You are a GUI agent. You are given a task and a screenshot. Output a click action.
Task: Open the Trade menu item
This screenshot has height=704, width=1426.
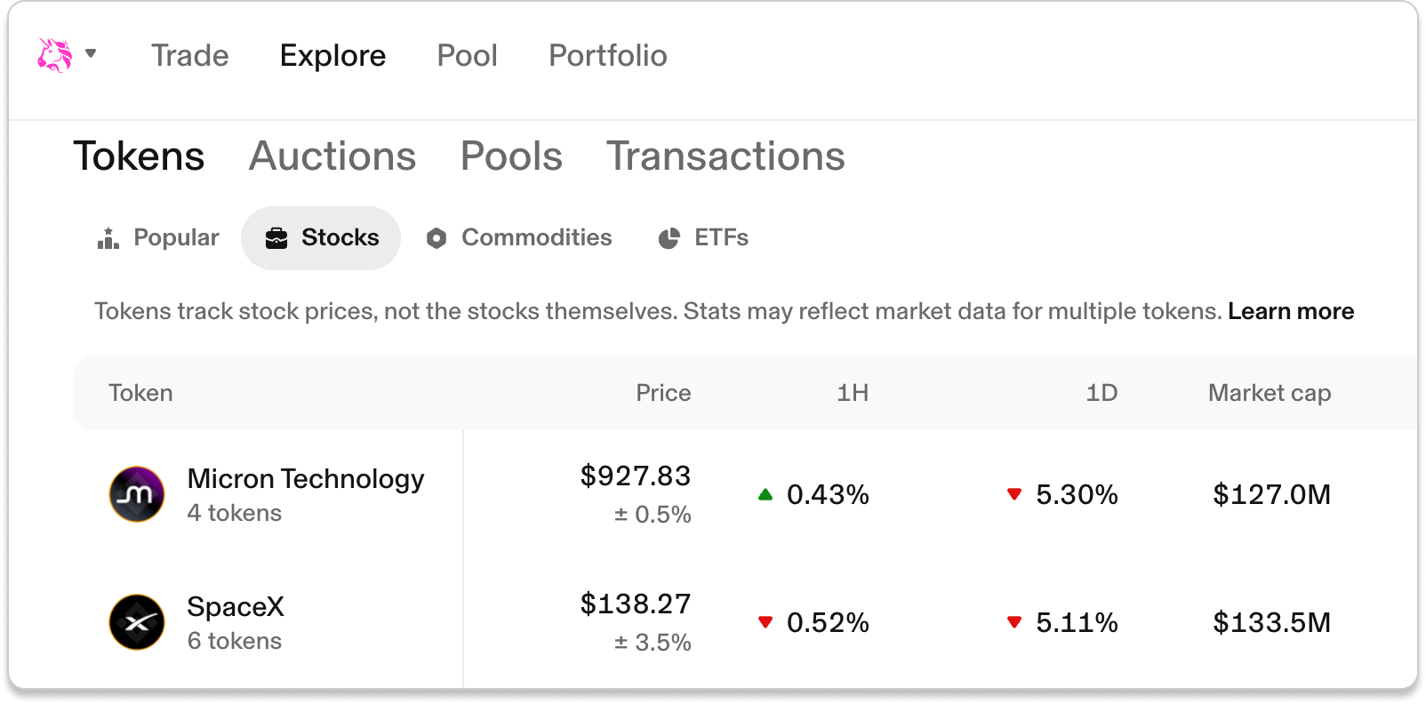(x=190, y=55)
